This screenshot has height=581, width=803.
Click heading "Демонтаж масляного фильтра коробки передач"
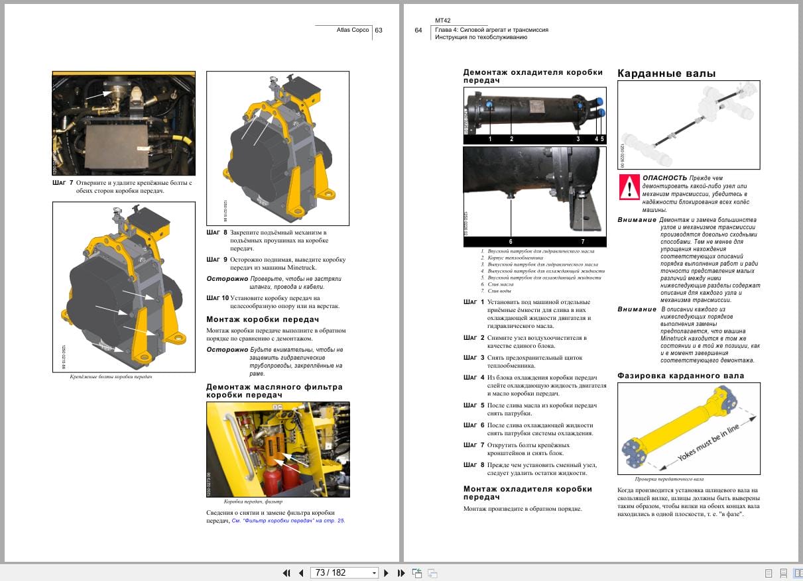click(275, 390)
